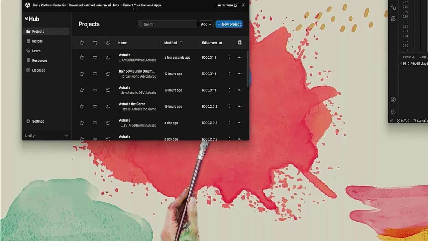The image size is (428, 241).
Task: Click the connection column header icon
Action: 95,43
